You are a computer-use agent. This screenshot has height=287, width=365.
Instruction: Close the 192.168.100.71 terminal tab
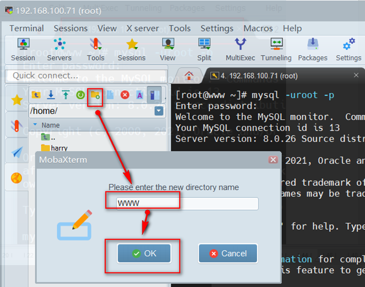(x=356, y=75)
